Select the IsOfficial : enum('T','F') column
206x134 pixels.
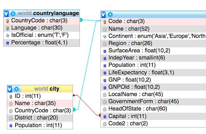(x=42, y=35)
